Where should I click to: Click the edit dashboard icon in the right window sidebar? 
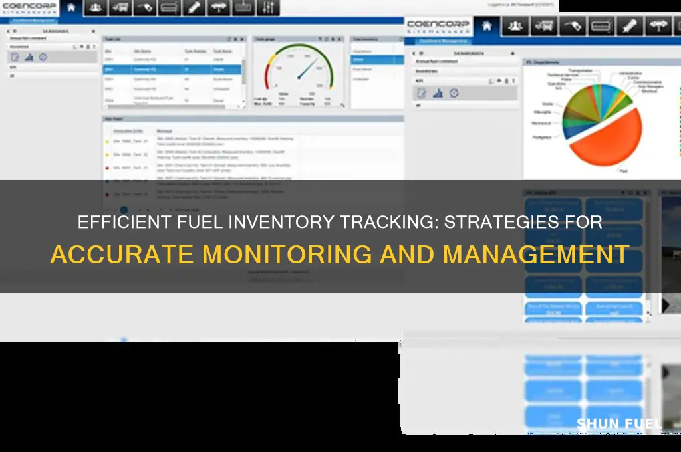(422, 93)
